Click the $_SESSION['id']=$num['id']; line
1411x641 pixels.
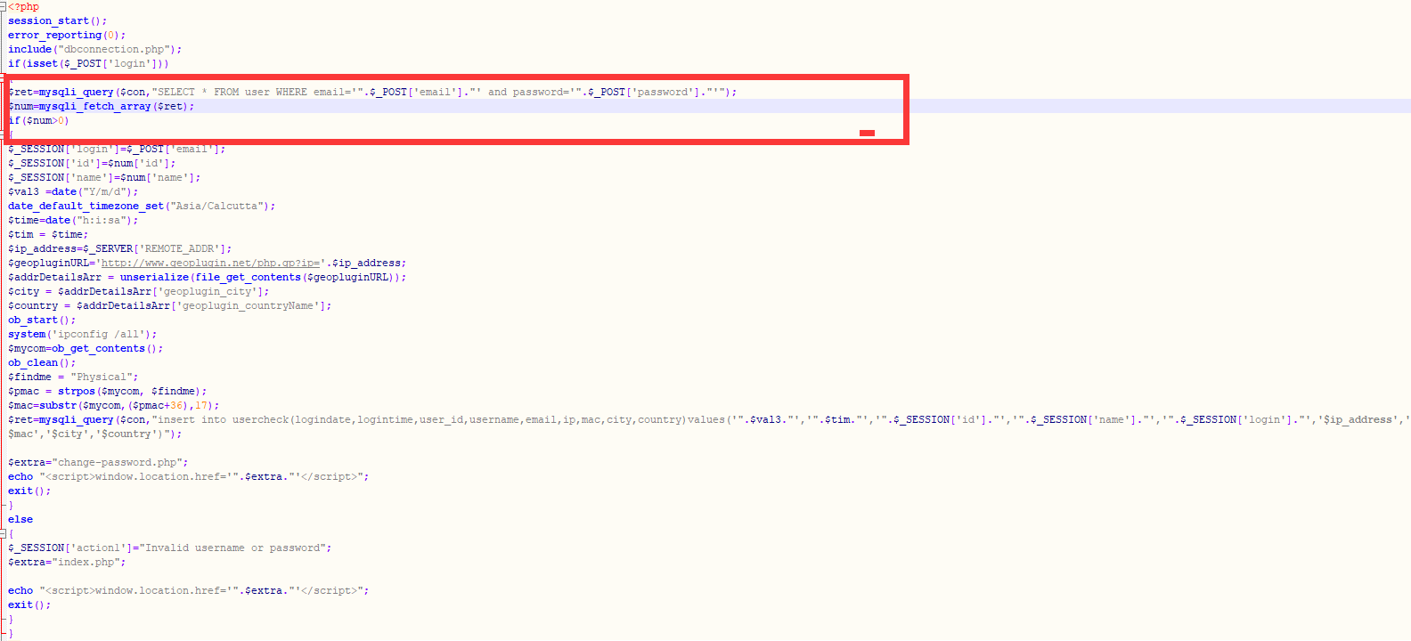pyautogui.click(x=92, y=164)
